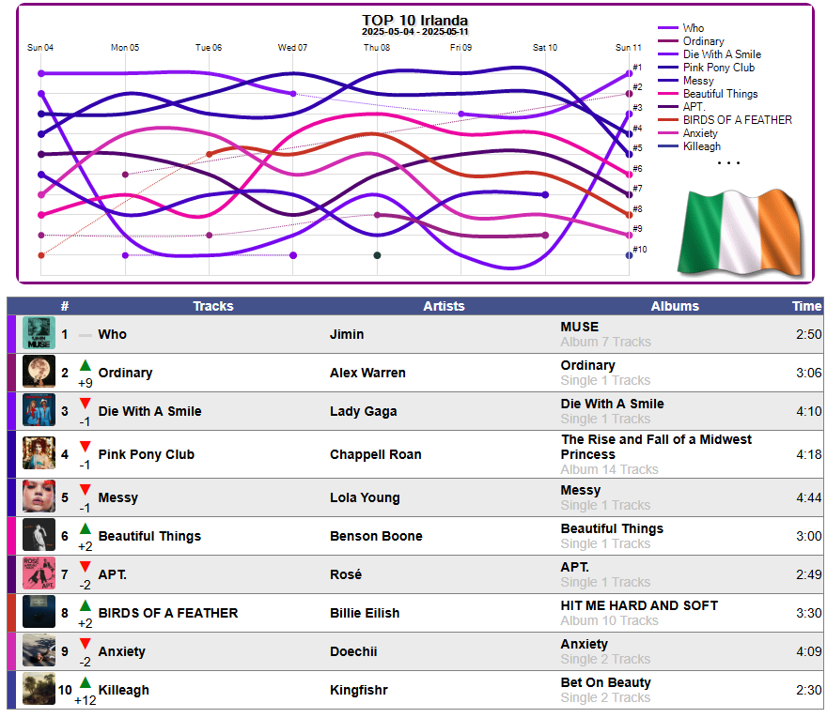Open the HIT ME HARD AND SOFT album link

pos(639,605)
